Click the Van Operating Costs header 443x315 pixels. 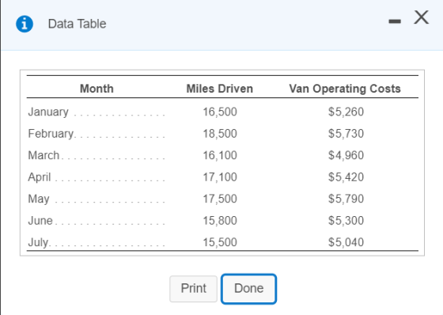(x=345, y=89)
